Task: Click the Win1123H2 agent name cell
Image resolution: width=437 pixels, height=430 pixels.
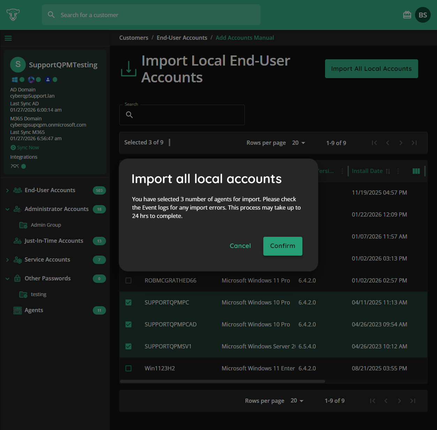Action: pos(160,368)
